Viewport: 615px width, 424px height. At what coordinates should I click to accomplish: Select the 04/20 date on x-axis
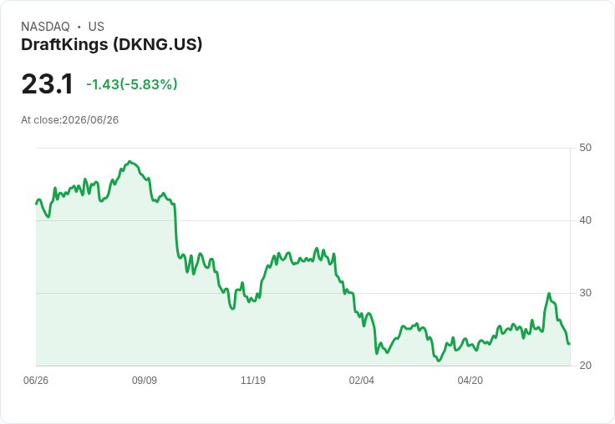pyautogui.click(x=470, y=380)
